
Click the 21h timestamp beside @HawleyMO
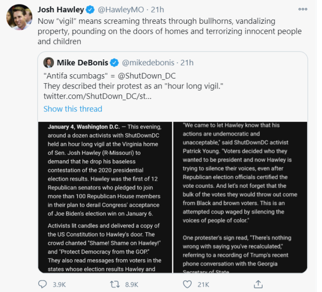point(158,9)
